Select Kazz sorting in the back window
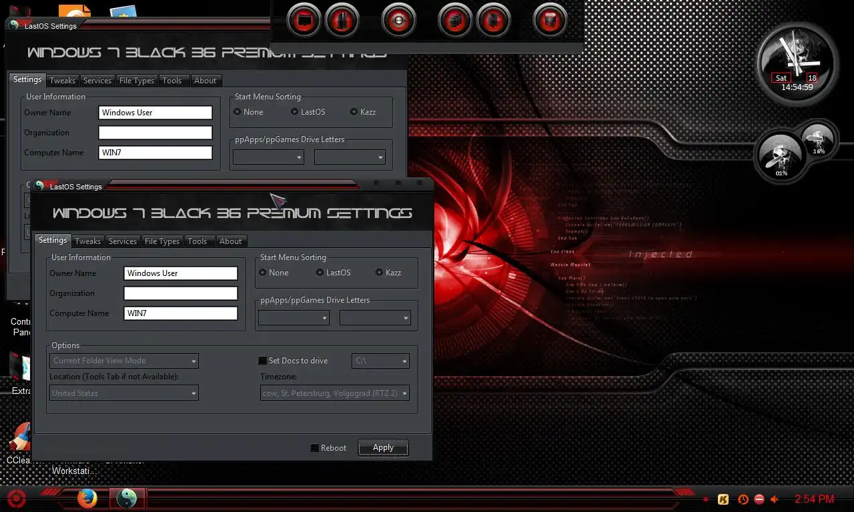854x512 pixels. click(x=354, y=112)
